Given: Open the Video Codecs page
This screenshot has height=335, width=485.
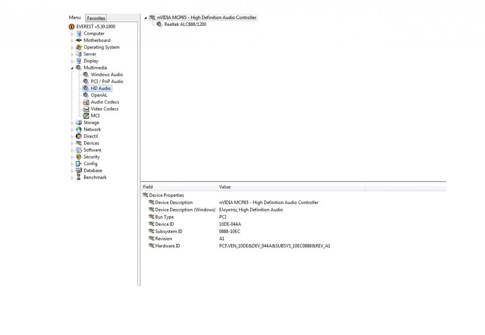Looking at the screenshot, I should click(x=105, y=109).
